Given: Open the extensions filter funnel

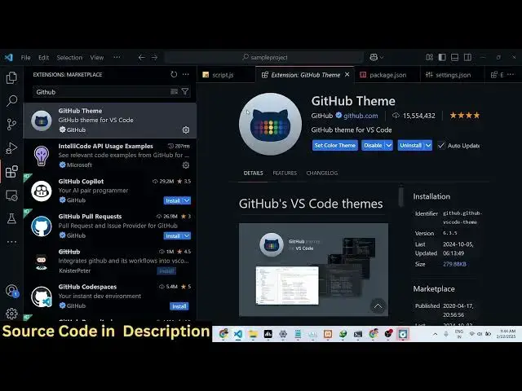Looking at the screenshot, I should (185, 91).
